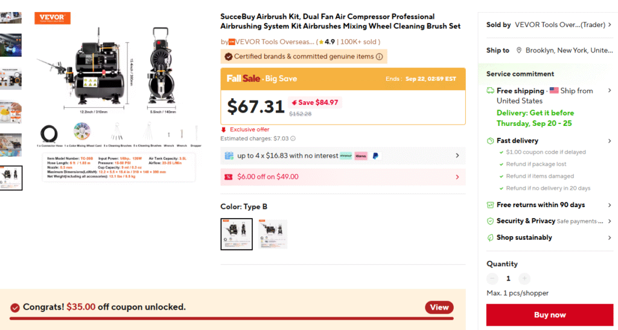
Task: Click the Ship to location pin icon
Action: [518, 51]
